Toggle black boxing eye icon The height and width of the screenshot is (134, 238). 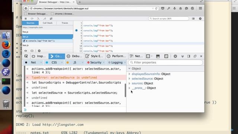[26, 51]
